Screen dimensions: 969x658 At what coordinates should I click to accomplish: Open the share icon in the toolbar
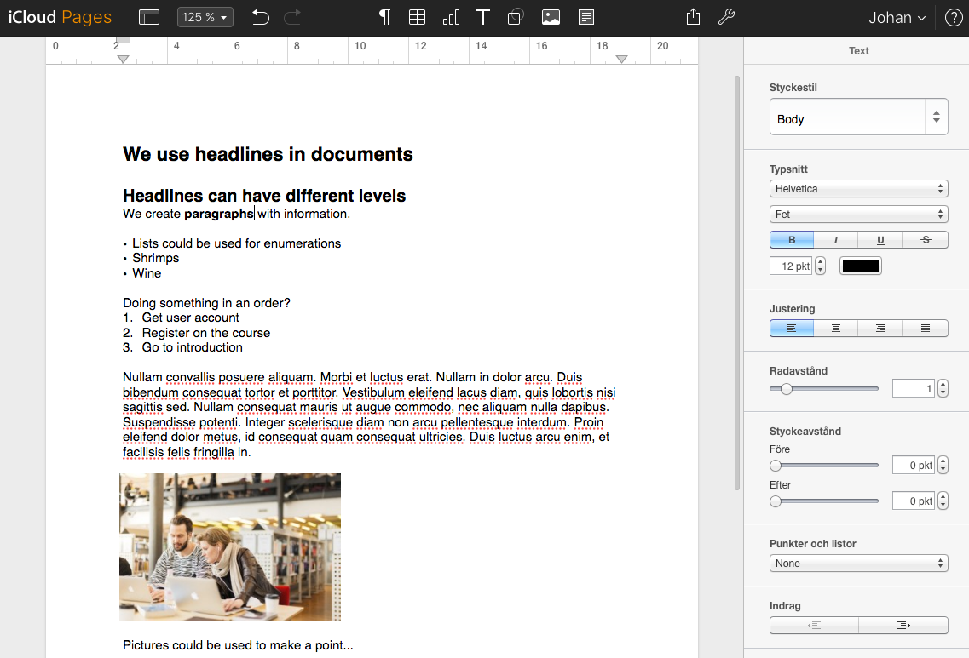coord(693,17)
